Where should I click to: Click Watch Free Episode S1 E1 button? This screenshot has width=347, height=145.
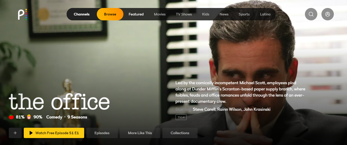tap(54, 133)
